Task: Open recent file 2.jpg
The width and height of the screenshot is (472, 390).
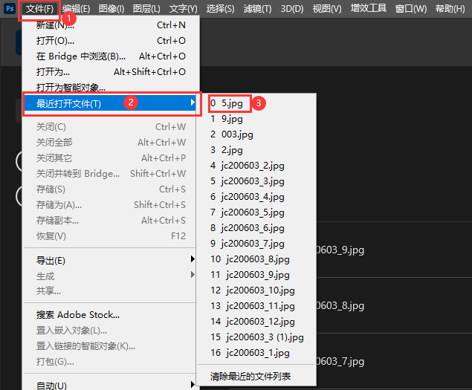Action: (256, 150)
